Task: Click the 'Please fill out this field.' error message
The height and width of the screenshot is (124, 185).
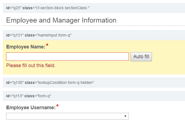Action: [x=31, y=65]
